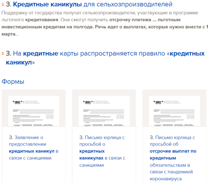The height and width of the screenshot is (183, 208).
Task: Open the middle form preview thumbnail about санкции
Action: coord(104,111)
